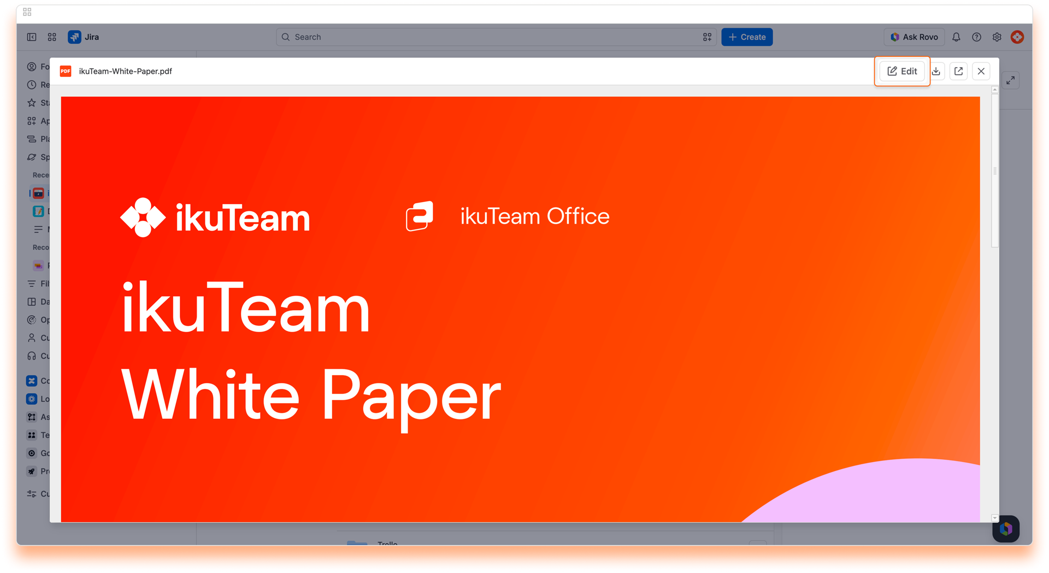
Task: Collapse the sidebar with the panel icon
Action: (x=32, y=37)
